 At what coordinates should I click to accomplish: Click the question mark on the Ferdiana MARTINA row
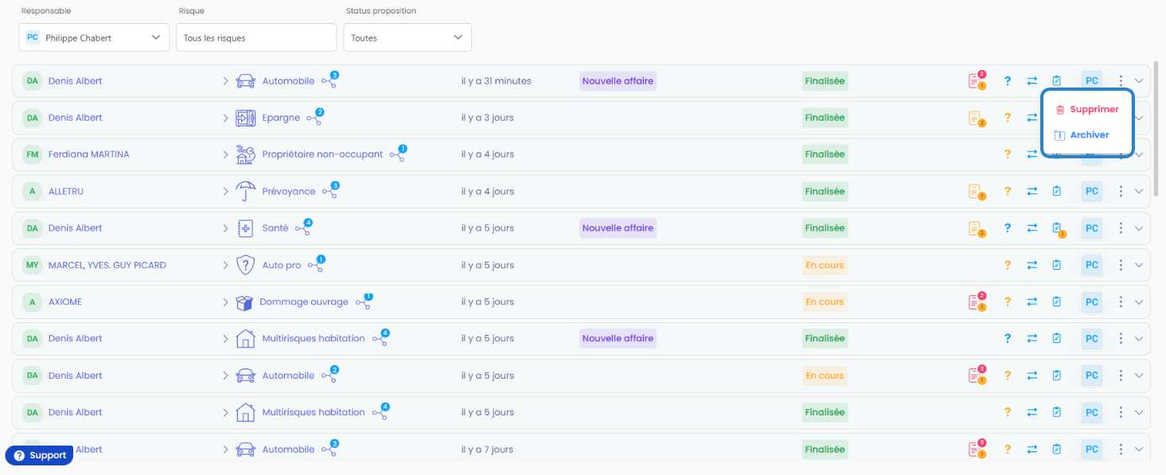click(x=1007, y=154)
